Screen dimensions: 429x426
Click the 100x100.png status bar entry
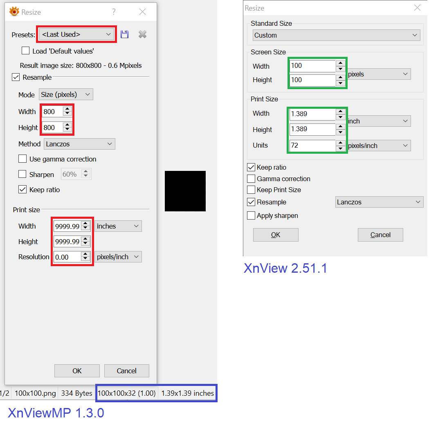pyautogui.click(x=35, y=393)
